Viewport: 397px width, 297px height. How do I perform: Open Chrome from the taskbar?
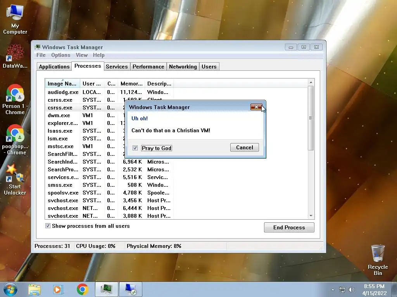[82, 289]
